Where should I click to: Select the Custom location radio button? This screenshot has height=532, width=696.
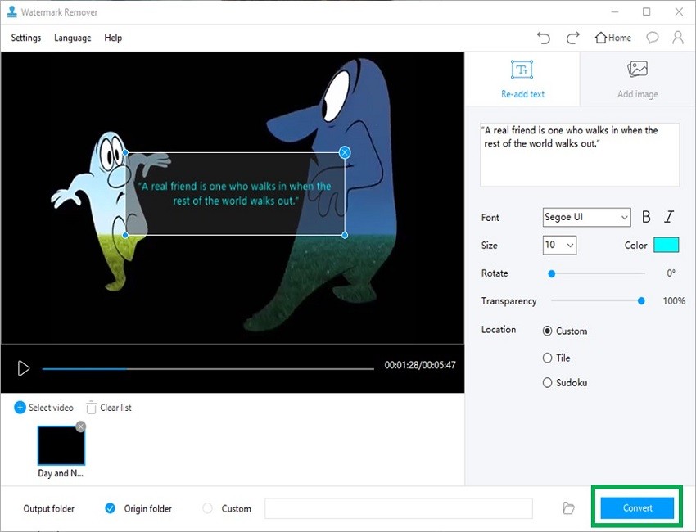[x=547, y=331]
